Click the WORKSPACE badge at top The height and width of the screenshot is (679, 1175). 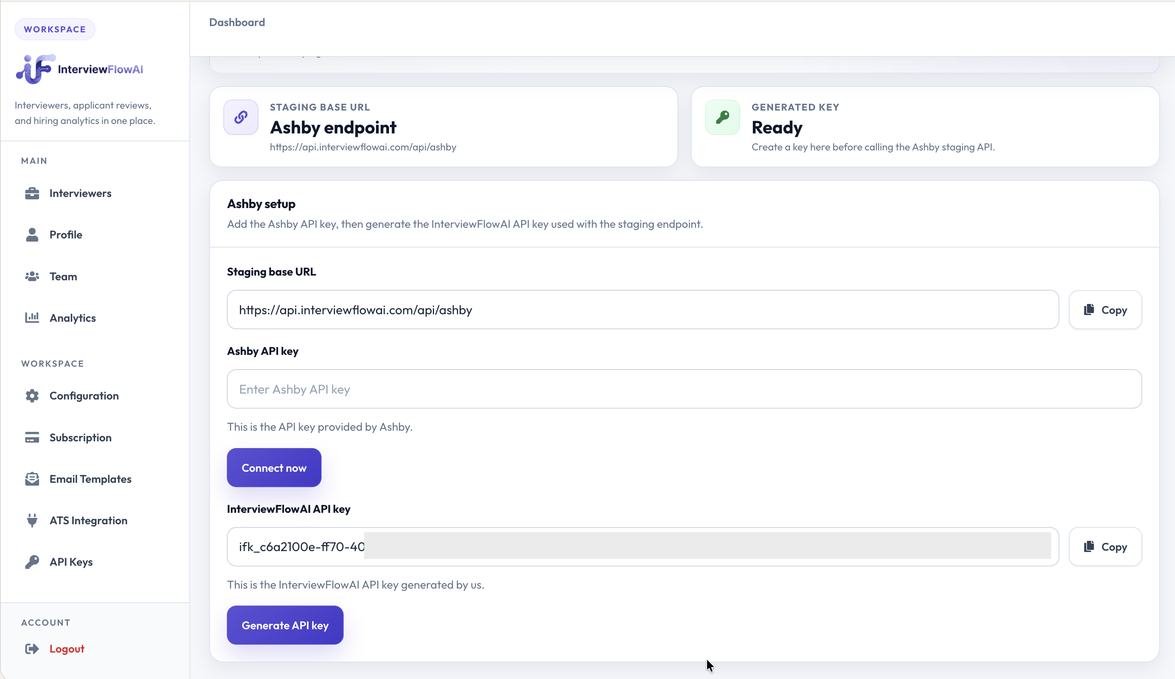coord(55,29)
